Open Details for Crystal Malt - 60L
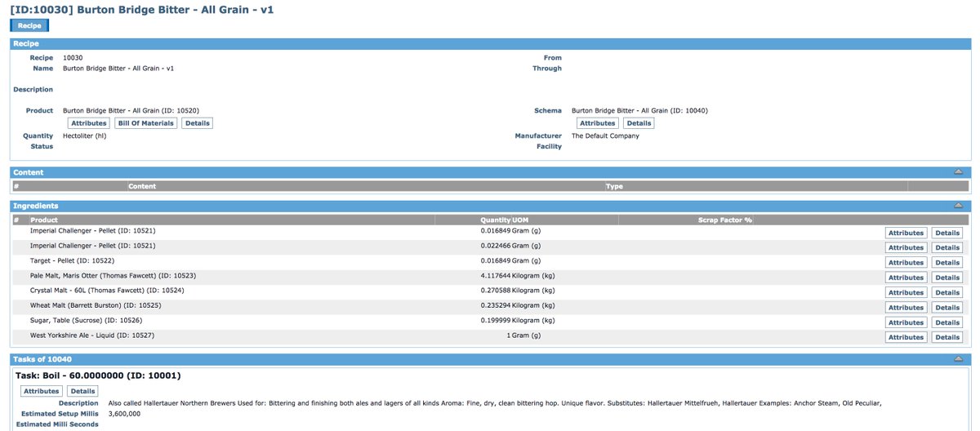The width and height of the screenshot is (980, 431). point(947,292)
